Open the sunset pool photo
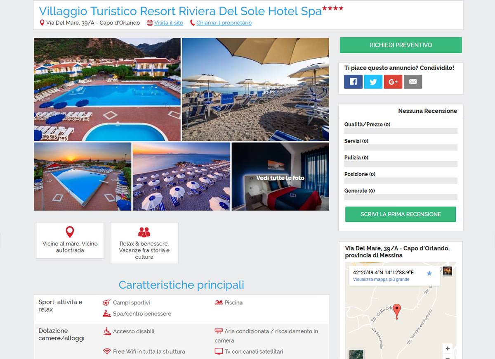This screenshot has height=359, width=495. [82, 177]
